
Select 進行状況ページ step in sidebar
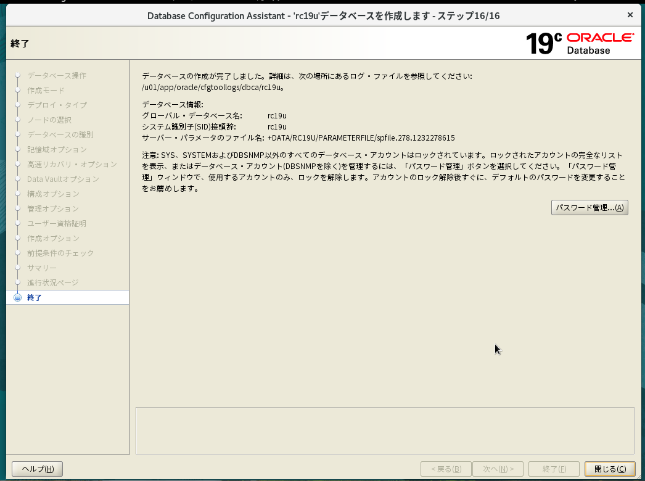(x=52, y=282)
